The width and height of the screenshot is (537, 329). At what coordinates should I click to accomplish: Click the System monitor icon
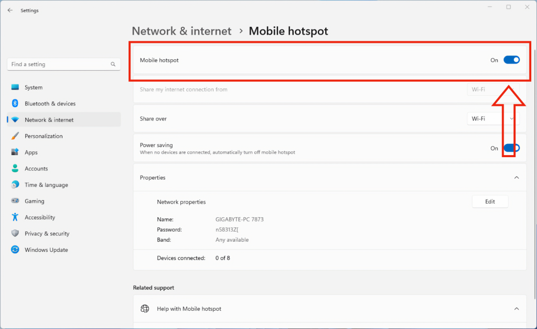tap(15, 87)
